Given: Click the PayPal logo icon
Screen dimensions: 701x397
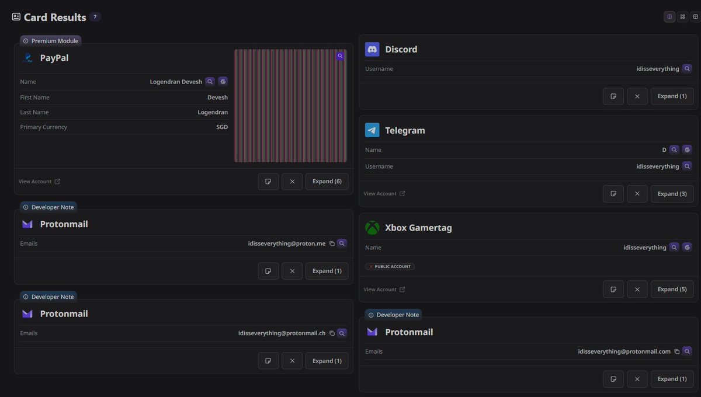Looking at the screenshot, I should click(x=27, y=58).
